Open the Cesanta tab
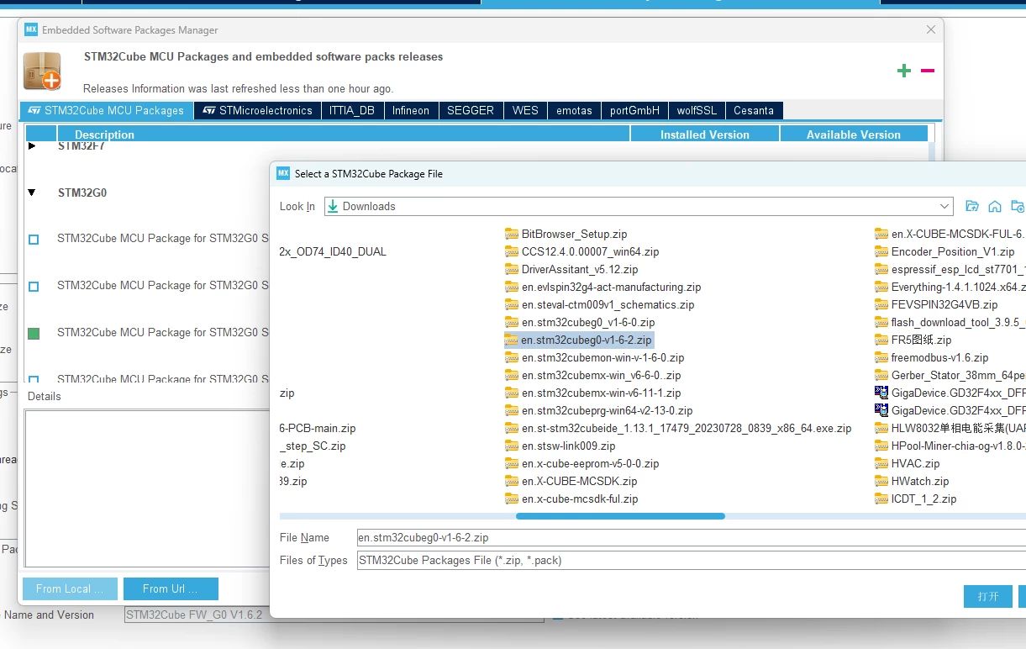 (754, 110)
